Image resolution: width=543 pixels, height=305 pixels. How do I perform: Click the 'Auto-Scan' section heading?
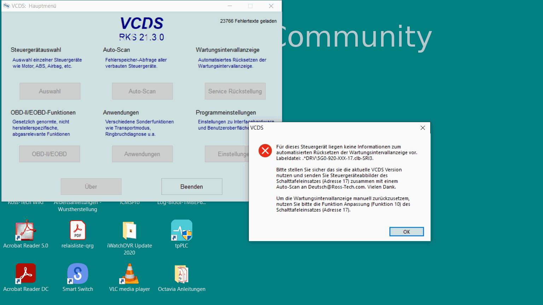116,50
